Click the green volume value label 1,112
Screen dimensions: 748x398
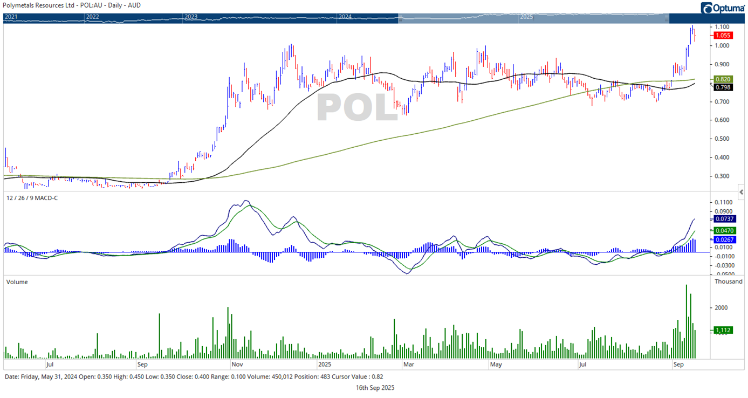pos(723,329)
